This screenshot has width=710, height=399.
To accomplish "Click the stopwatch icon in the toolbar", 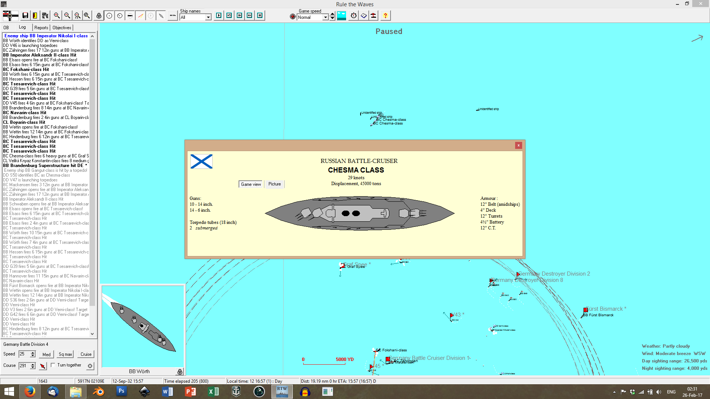I will point(354,16).
